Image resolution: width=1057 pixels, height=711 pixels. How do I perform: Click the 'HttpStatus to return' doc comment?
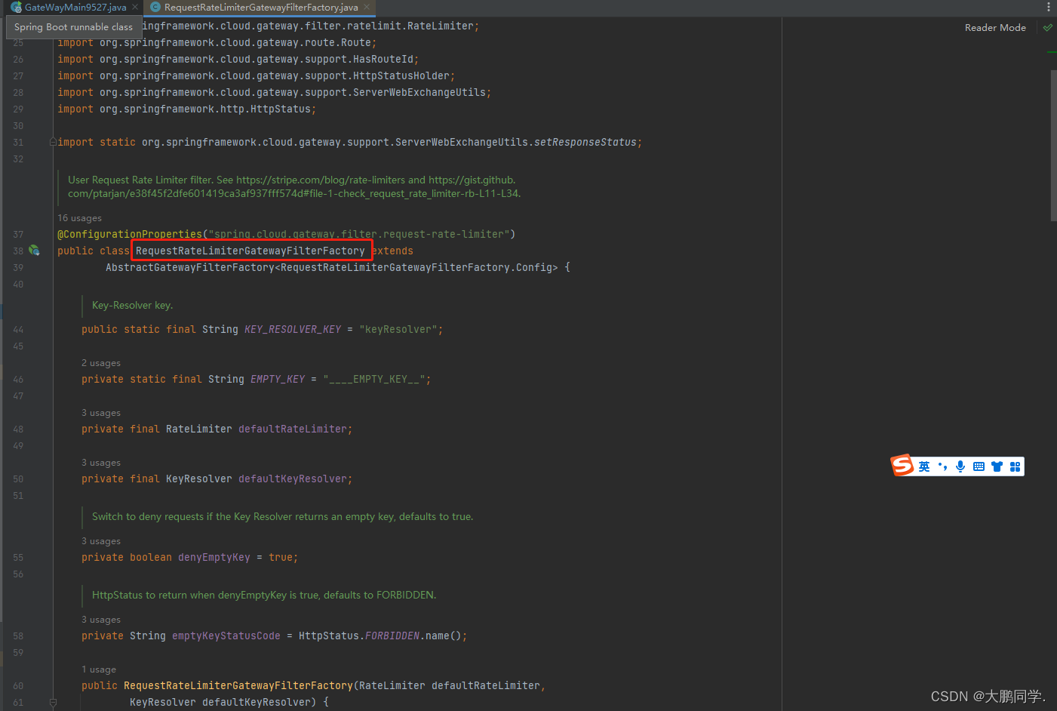coord(264,595)
